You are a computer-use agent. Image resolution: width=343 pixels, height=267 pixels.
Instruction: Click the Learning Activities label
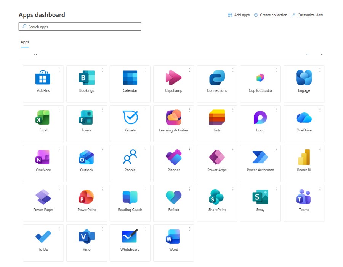pyautogui.click(x=174, y=130)
